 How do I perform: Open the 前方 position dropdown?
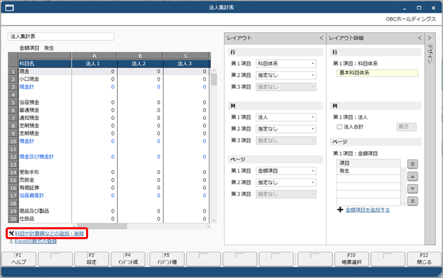(x=406, y=127)
